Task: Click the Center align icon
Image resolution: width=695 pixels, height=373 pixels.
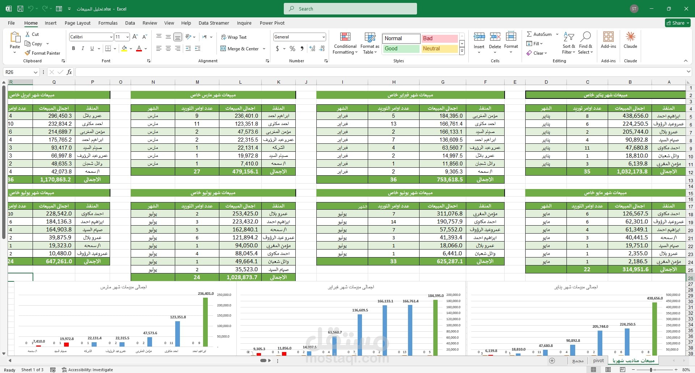Action: (x=168, y=49)
